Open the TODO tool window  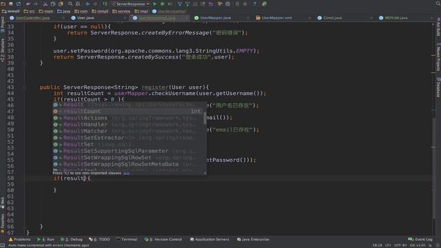coord(99,240)
